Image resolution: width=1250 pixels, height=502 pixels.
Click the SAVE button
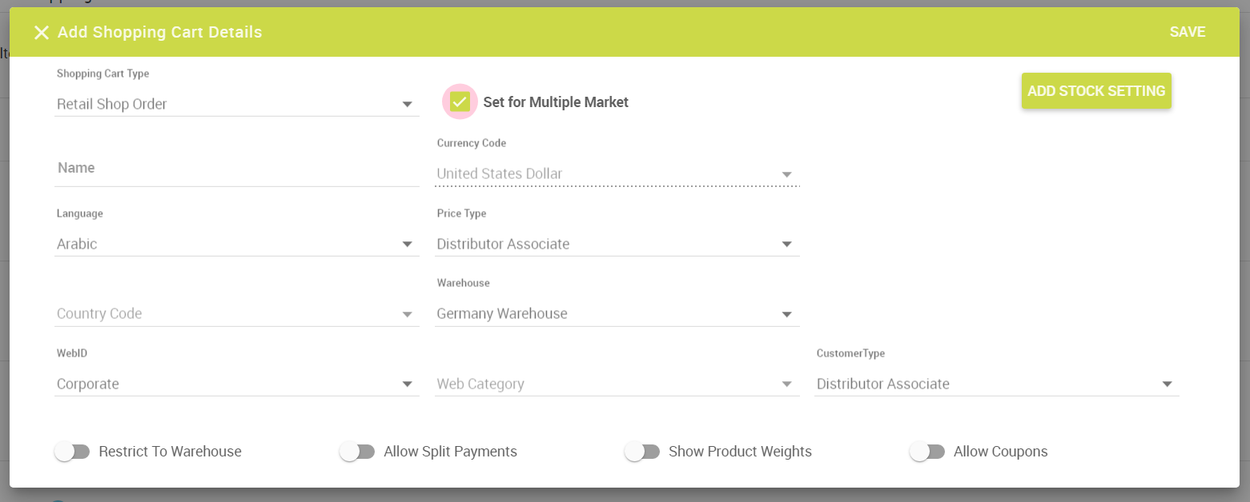pyautogui.click(x=1187, y=32)
